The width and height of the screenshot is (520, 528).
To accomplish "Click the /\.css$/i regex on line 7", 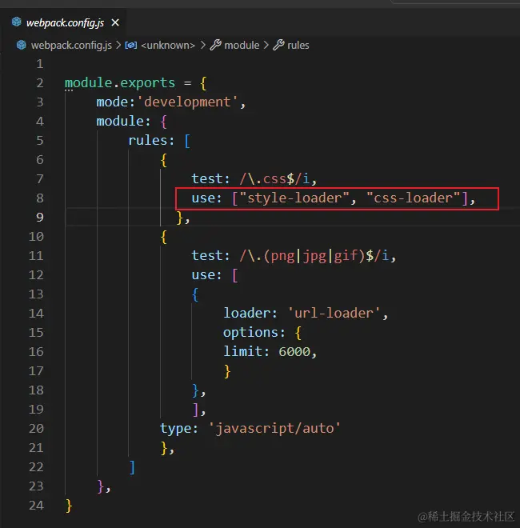I will click(x=274, y=179).
